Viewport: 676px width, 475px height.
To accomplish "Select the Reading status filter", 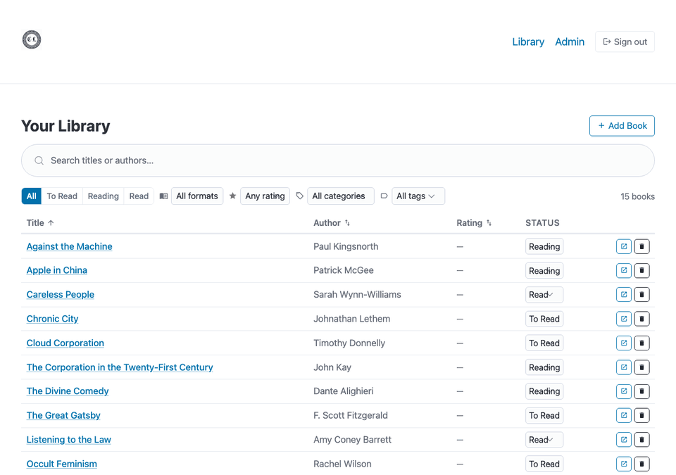I will [x=103, y=196].
